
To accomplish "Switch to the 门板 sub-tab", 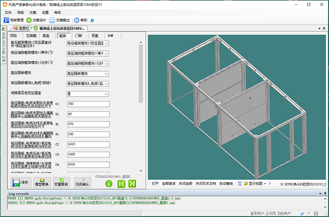I will 78,36.
